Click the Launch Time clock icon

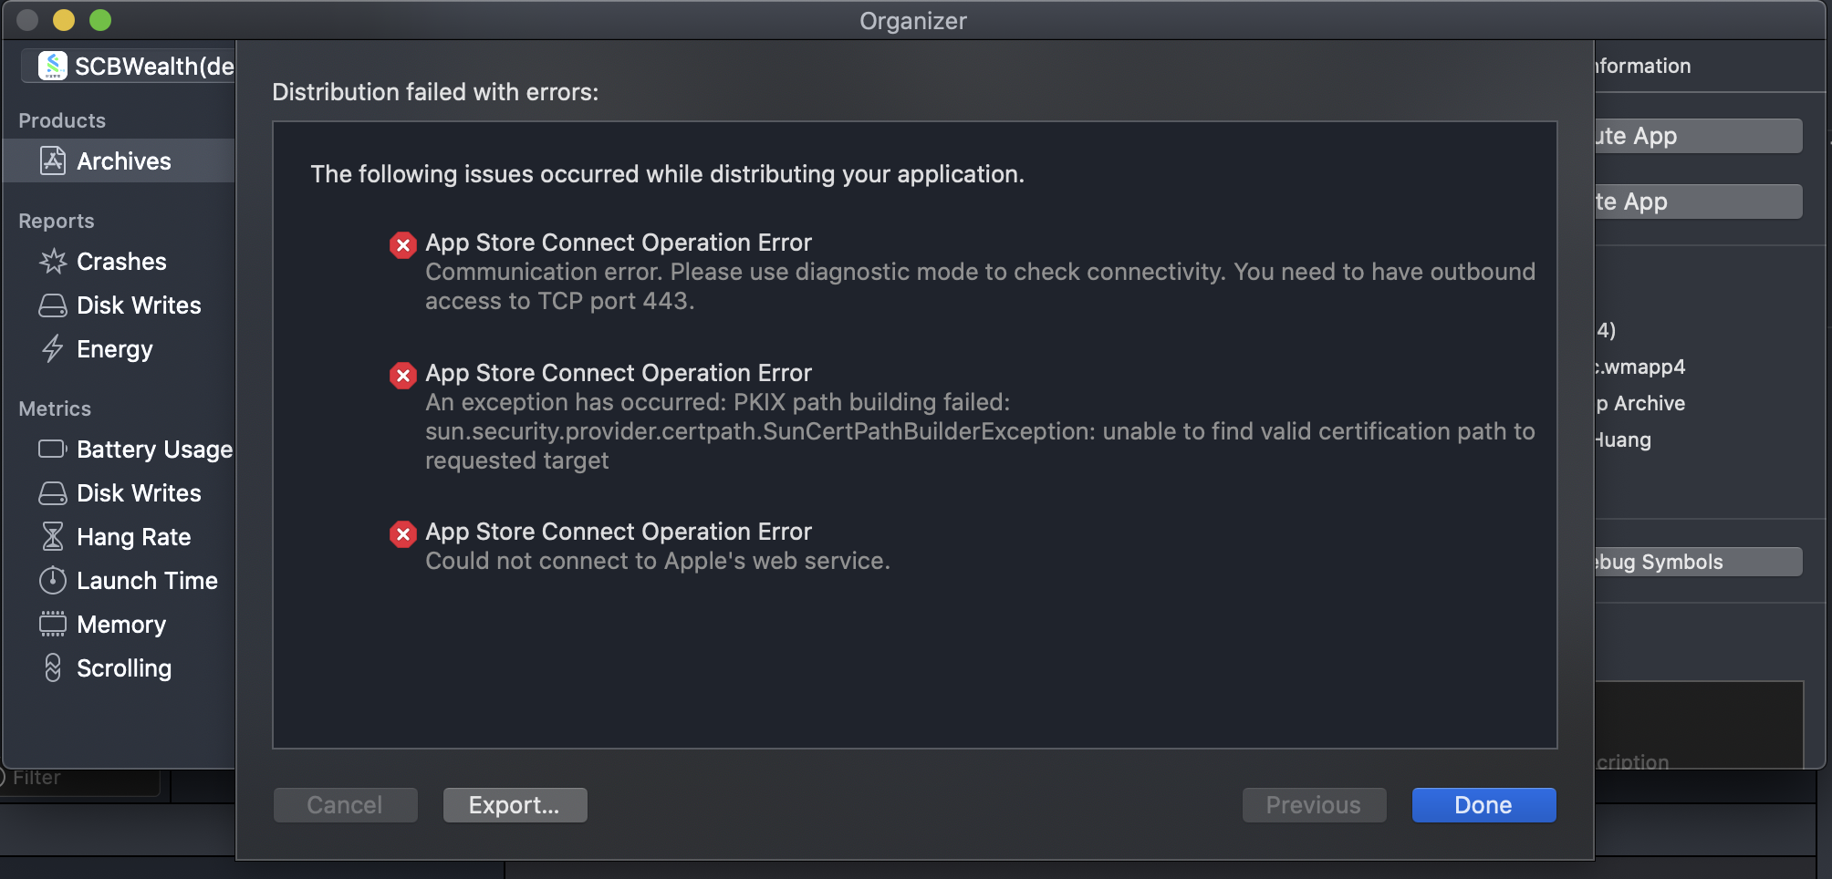pos(53,580)
